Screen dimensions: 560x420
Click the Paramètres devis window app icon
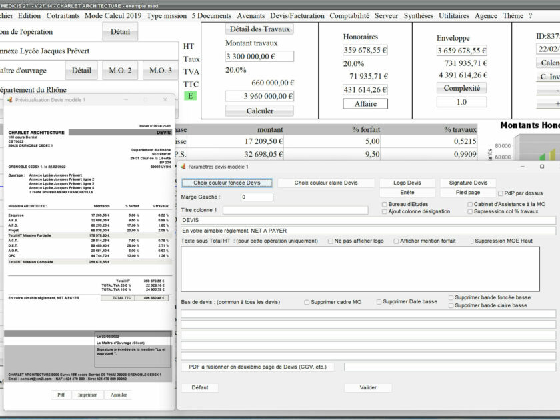183,167
